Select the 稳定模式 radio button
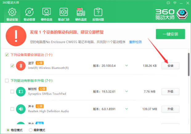Viewport: 191px width, 134px height. point(8,130)
